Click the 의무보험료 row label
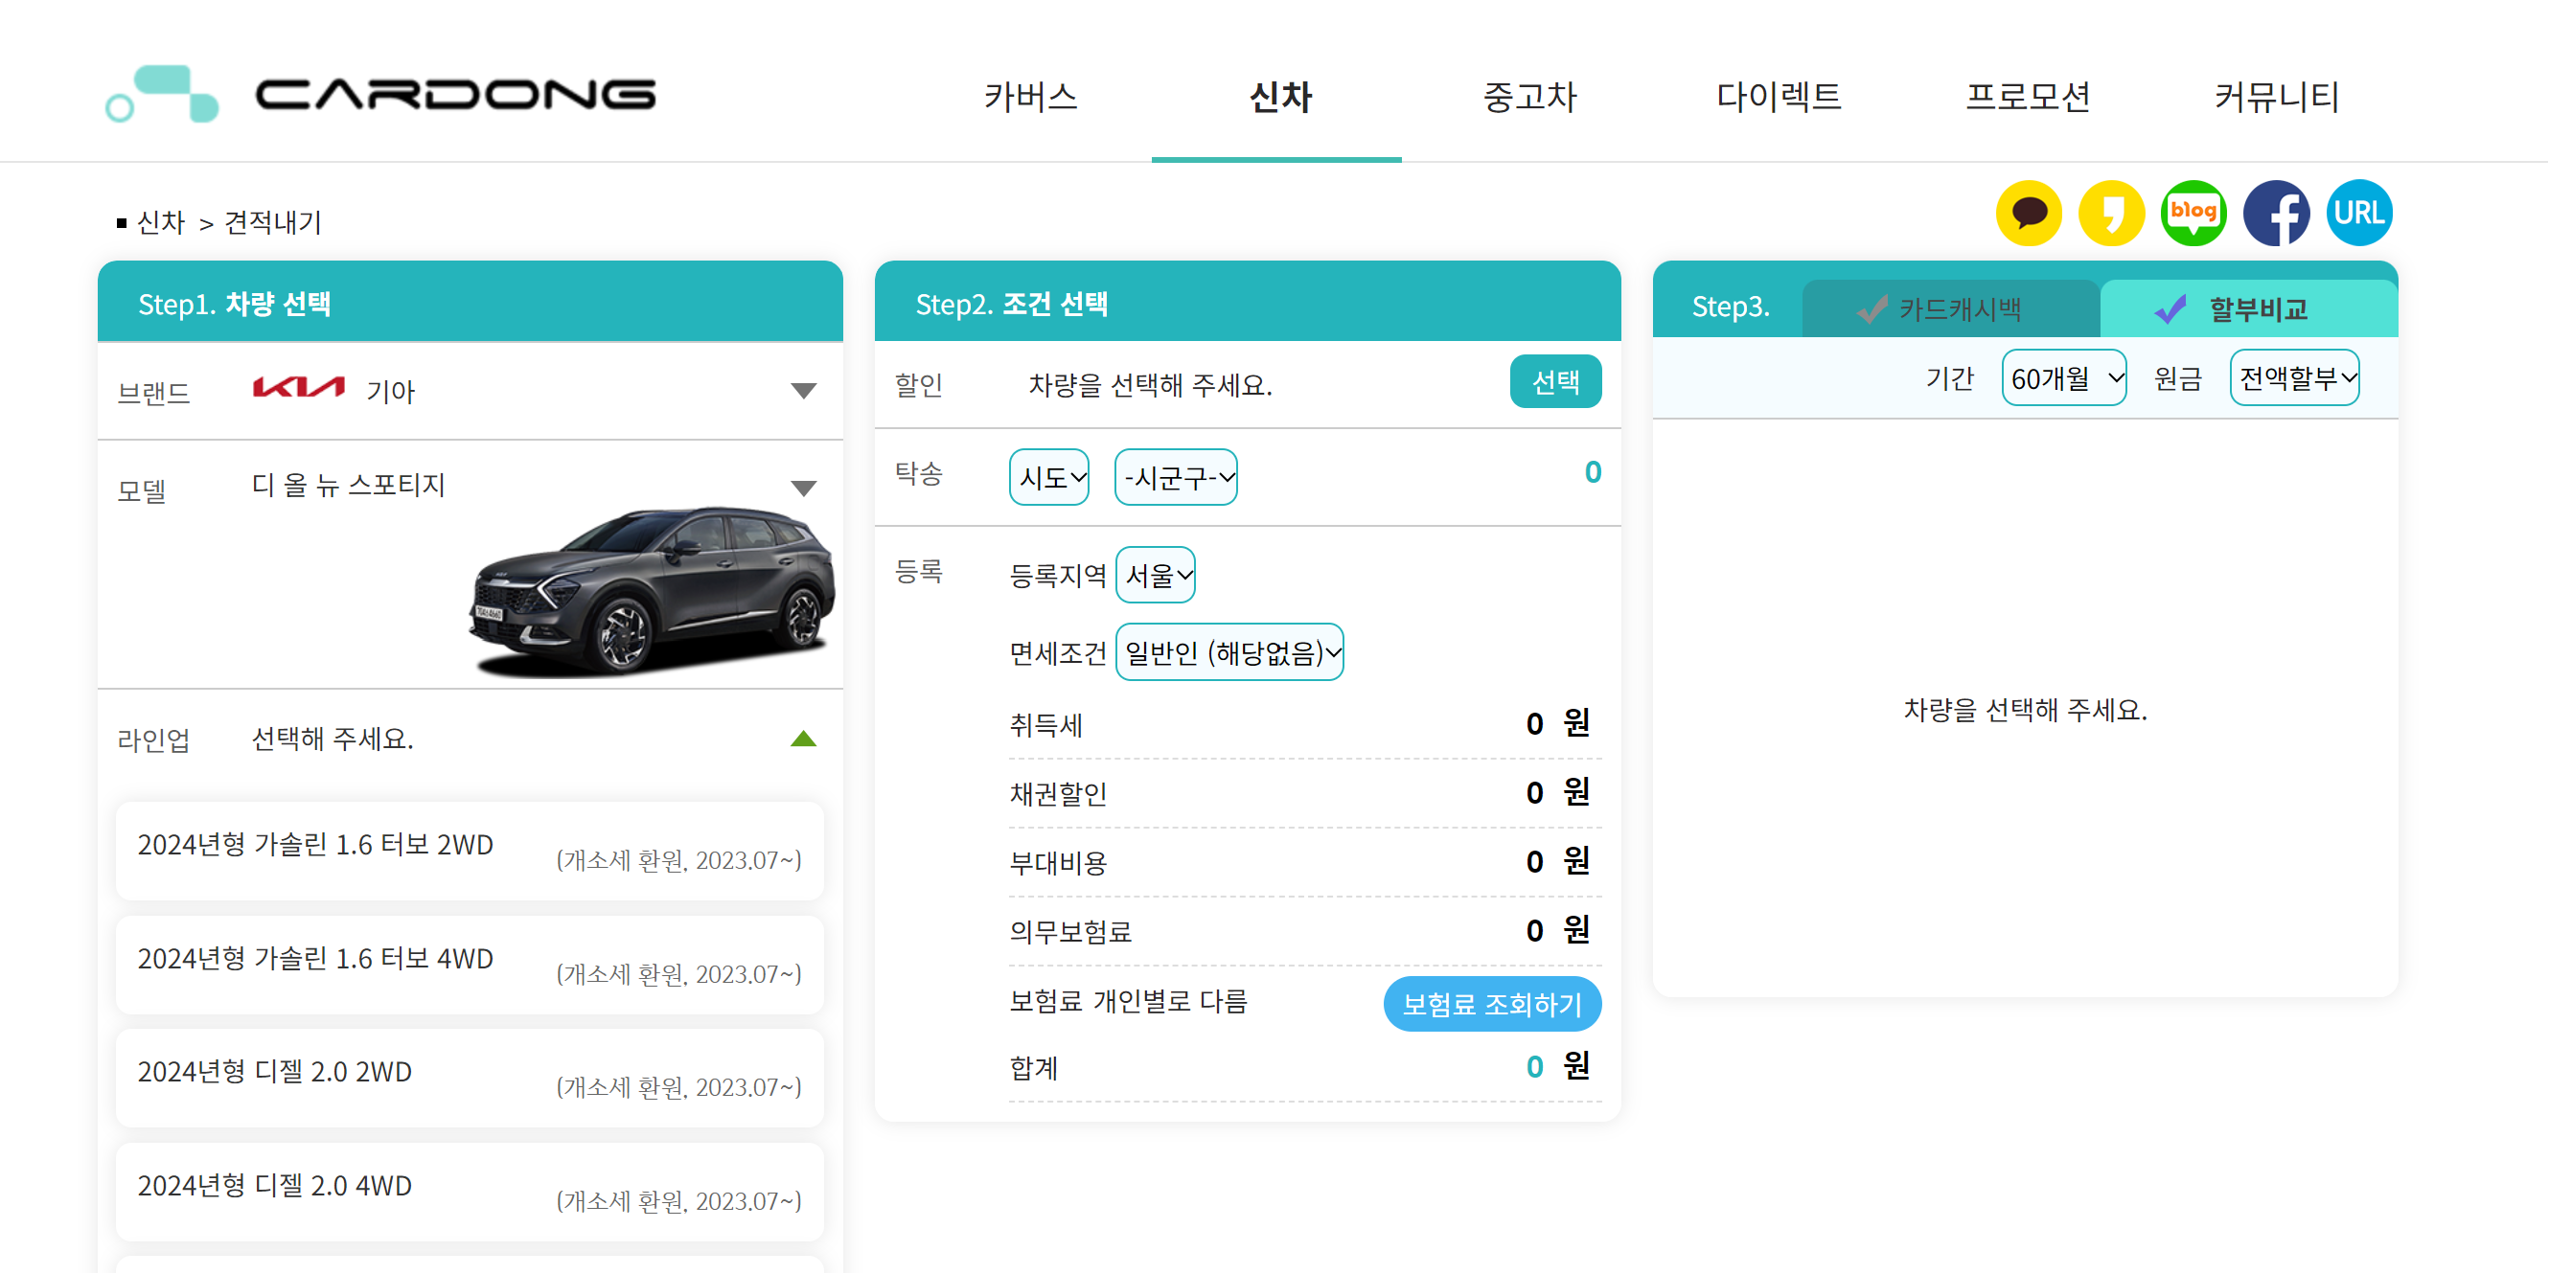 tap(1069, 932)
